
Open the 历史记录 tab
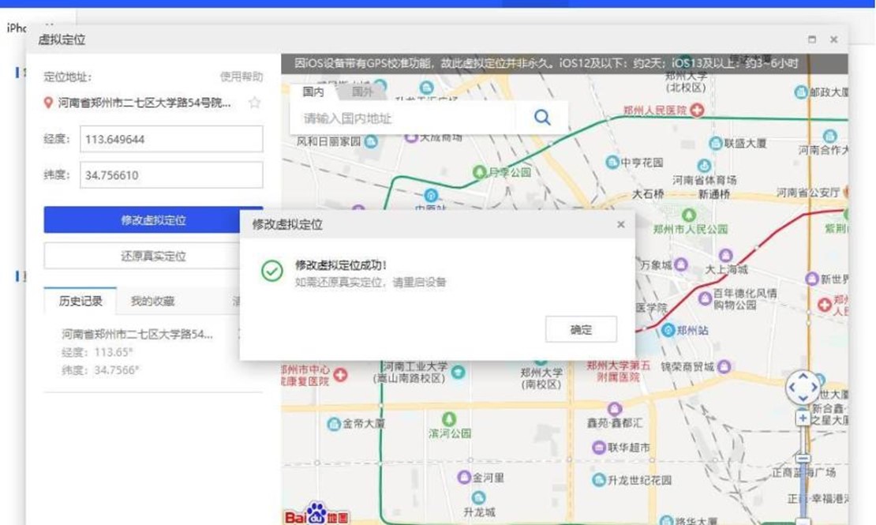click(x=80, y=301)
